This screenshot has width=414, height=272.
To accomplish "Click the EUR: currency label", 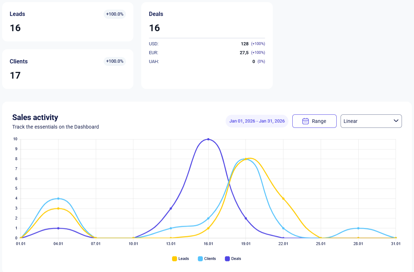I will [153, 53].
